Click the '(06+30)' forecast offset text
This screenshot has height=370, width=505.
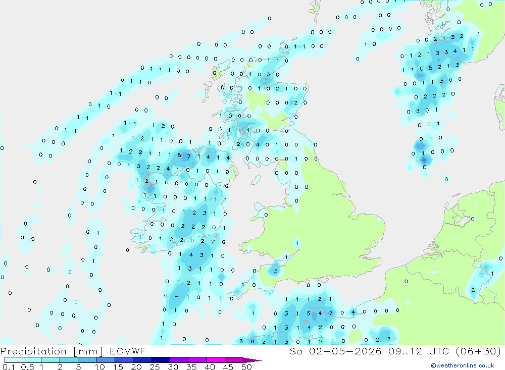tap(479, 351)
